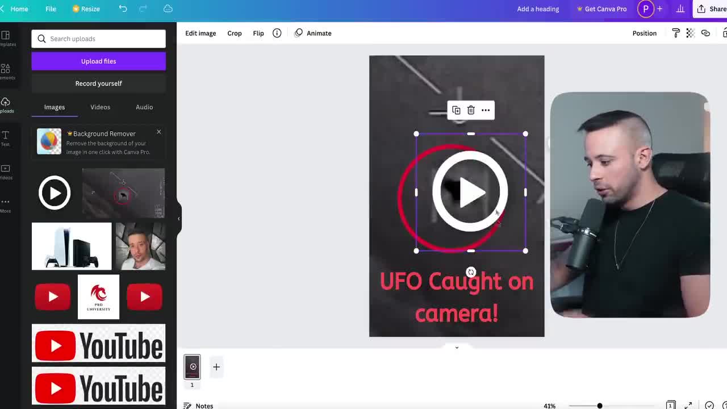Viewport: 727px width, 409px height.
Task: Select the left red YouTube play icon thumbnail
Action: tap(53, 297)
